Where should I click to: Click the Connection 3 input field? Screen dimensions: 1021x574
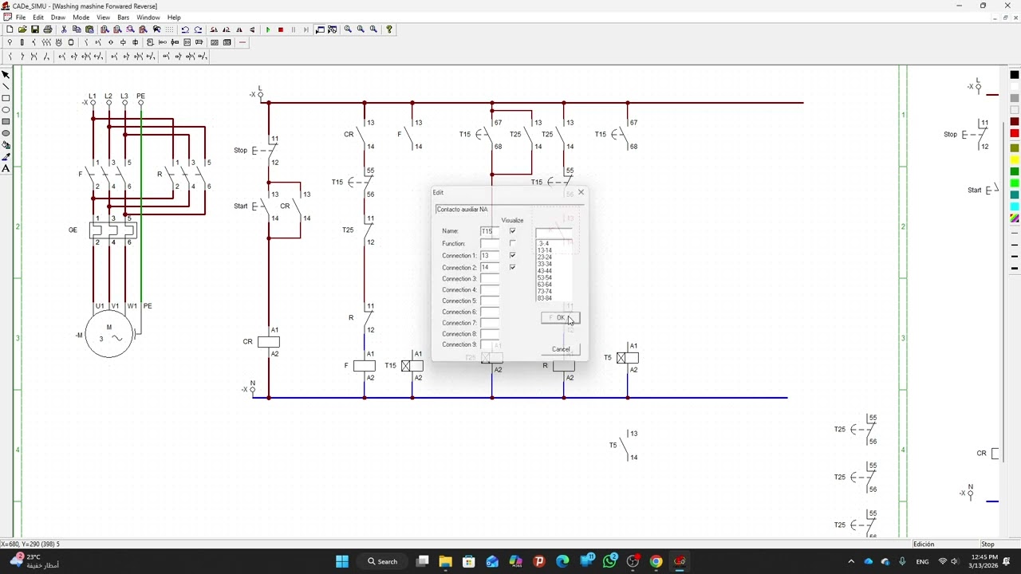490,279
